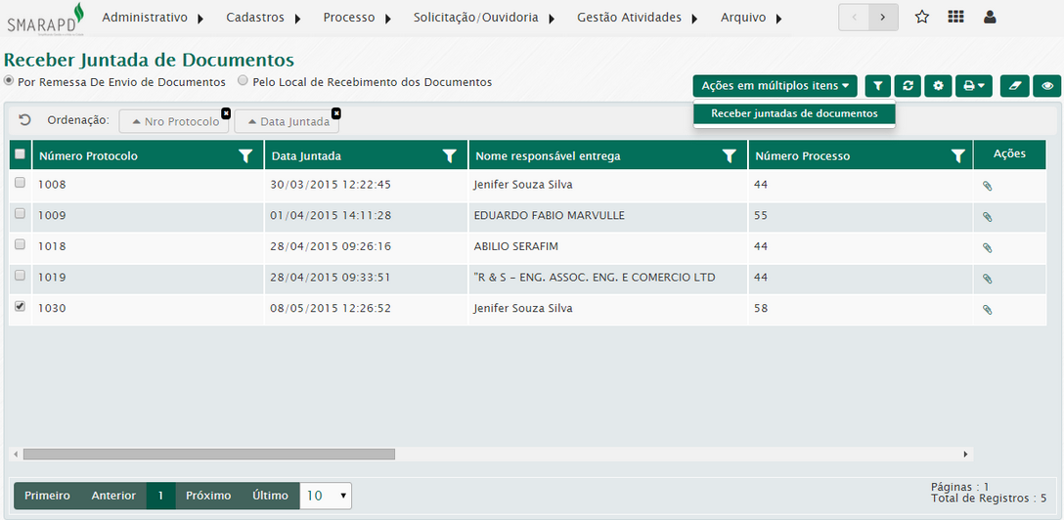The height and width of the screenshot is (520, 1064).
Task: Refresh the list with the reload icon
Action: pyautogui.click(x=909, y=86)
